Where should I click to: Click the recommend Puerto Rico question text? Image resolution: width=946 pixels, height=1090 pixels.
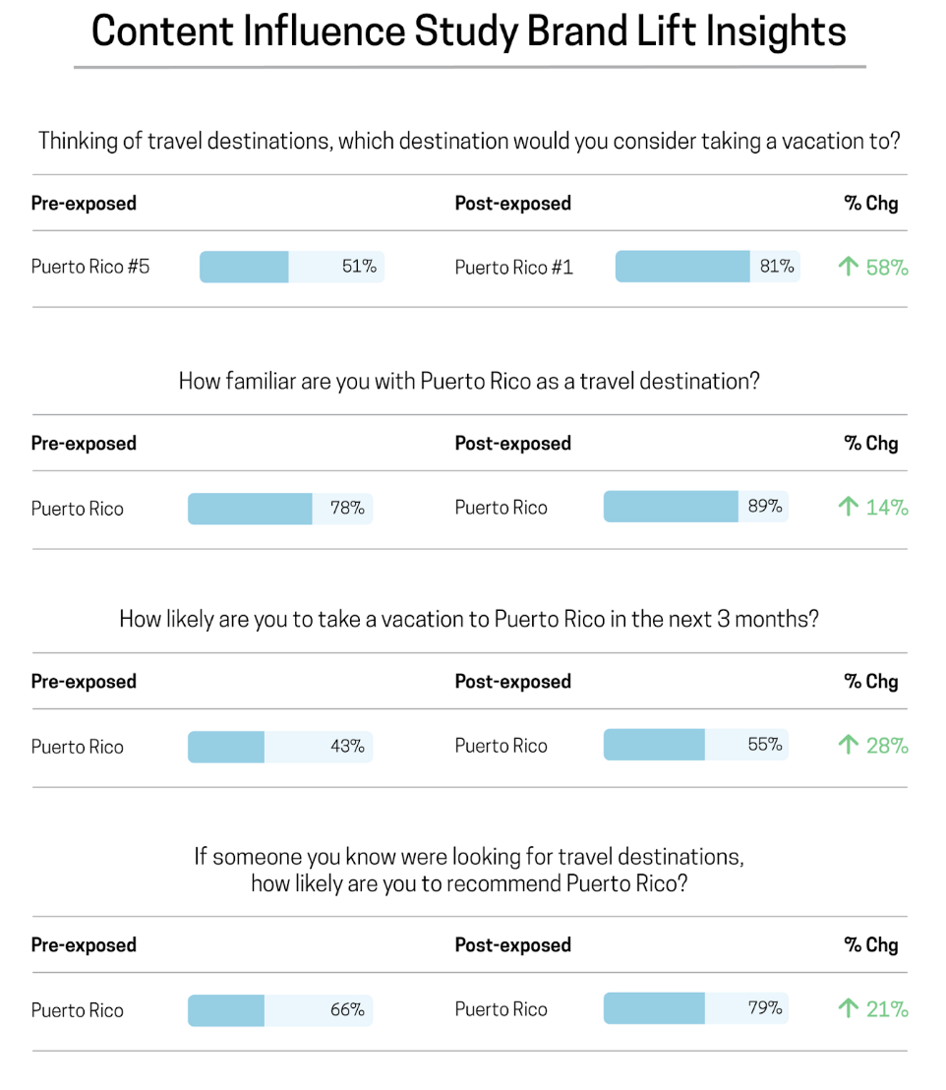(x=469, y=870)
